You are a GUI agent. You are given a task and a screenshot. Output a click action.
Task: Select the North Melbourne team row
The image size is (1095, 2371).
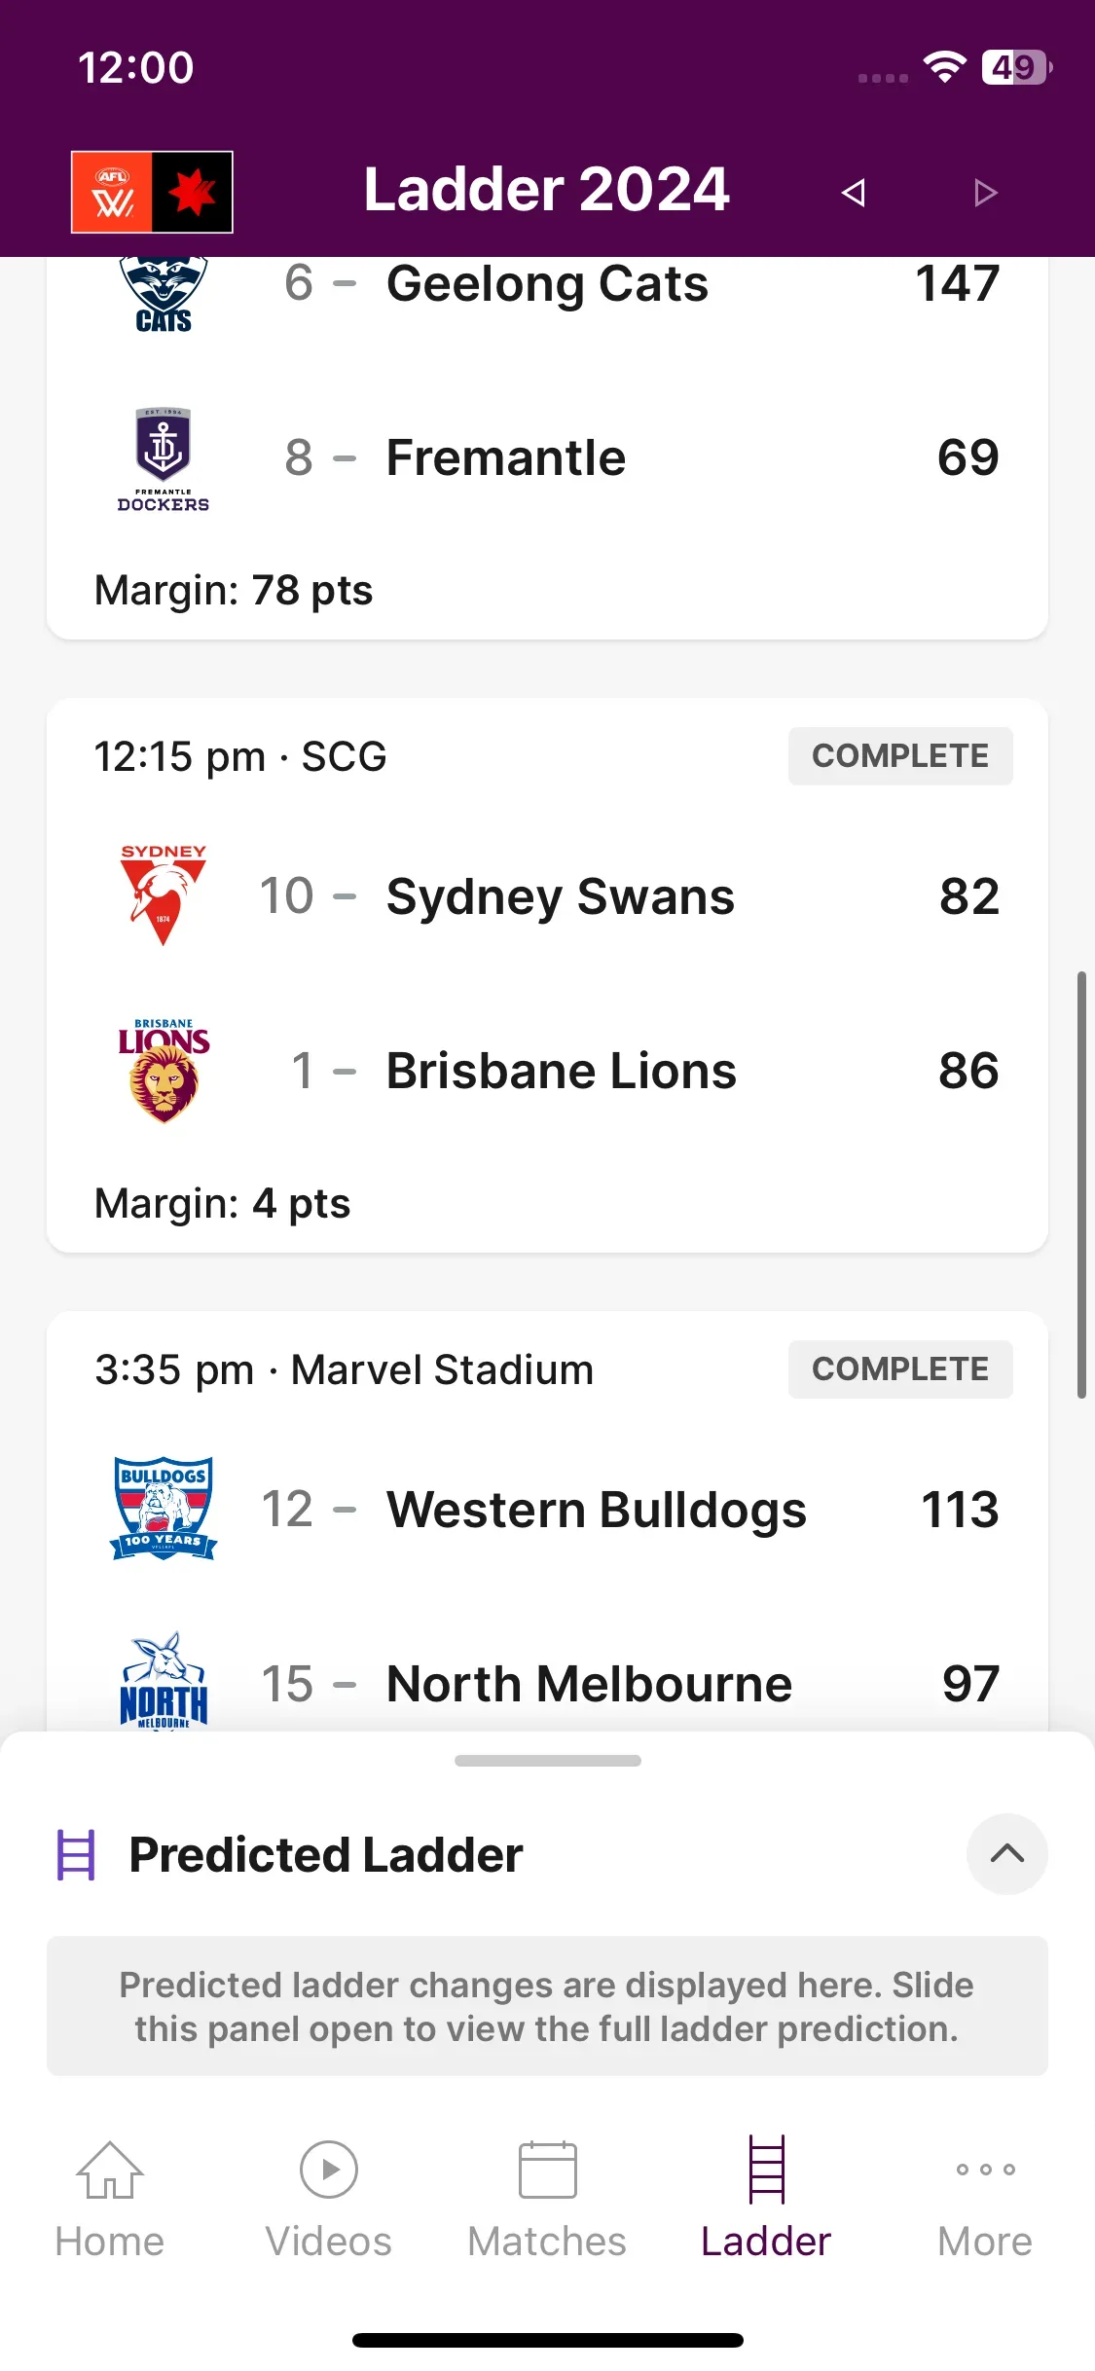[x=547, y=1684]
